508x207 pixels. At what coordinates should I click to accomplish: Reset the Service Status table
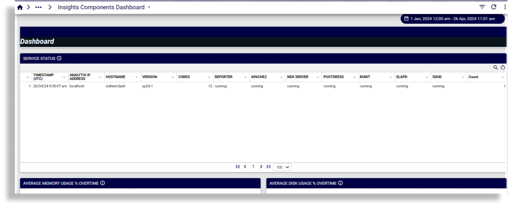coord(503,68)
